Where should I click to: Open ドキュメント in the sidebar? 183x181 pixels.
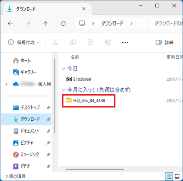coord(26,131)
